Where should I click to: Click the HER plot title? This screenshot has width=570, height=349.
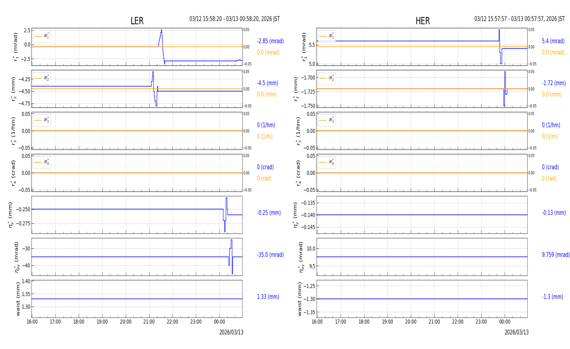pos(423,21)
